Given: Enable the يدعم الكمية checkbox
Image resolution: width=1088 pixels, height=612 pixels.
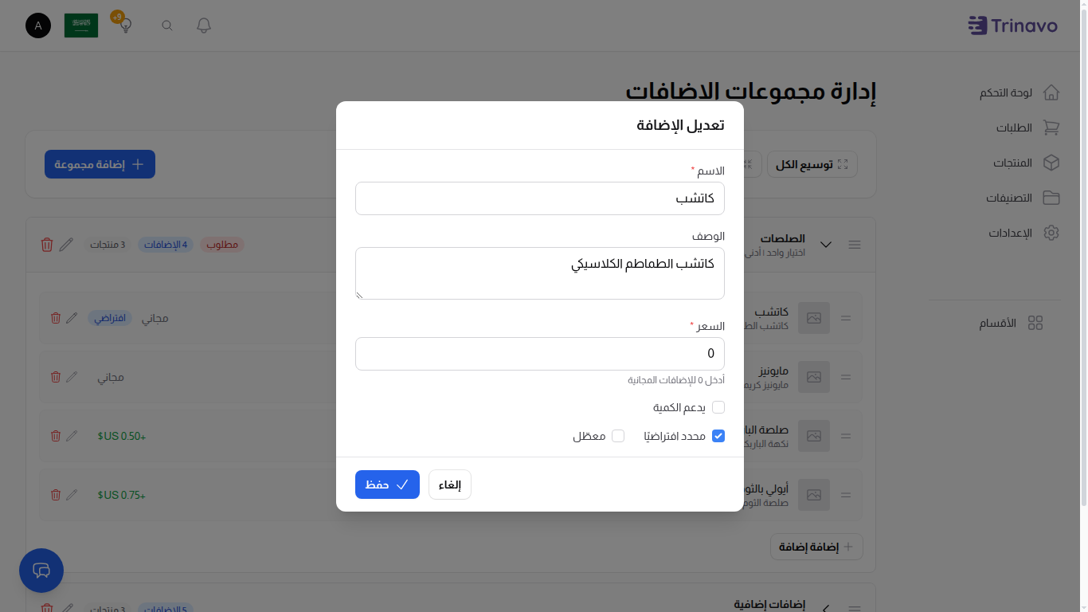Looking at the screenshot, I should point(718,407).
